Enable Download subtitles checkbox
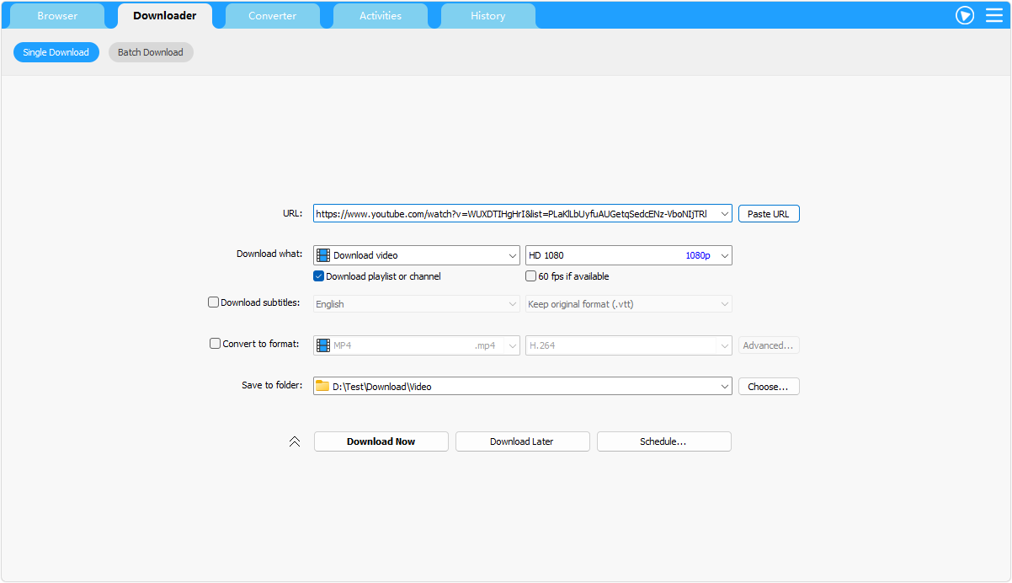Screen dimensions: 1012x583 [214, 302]
